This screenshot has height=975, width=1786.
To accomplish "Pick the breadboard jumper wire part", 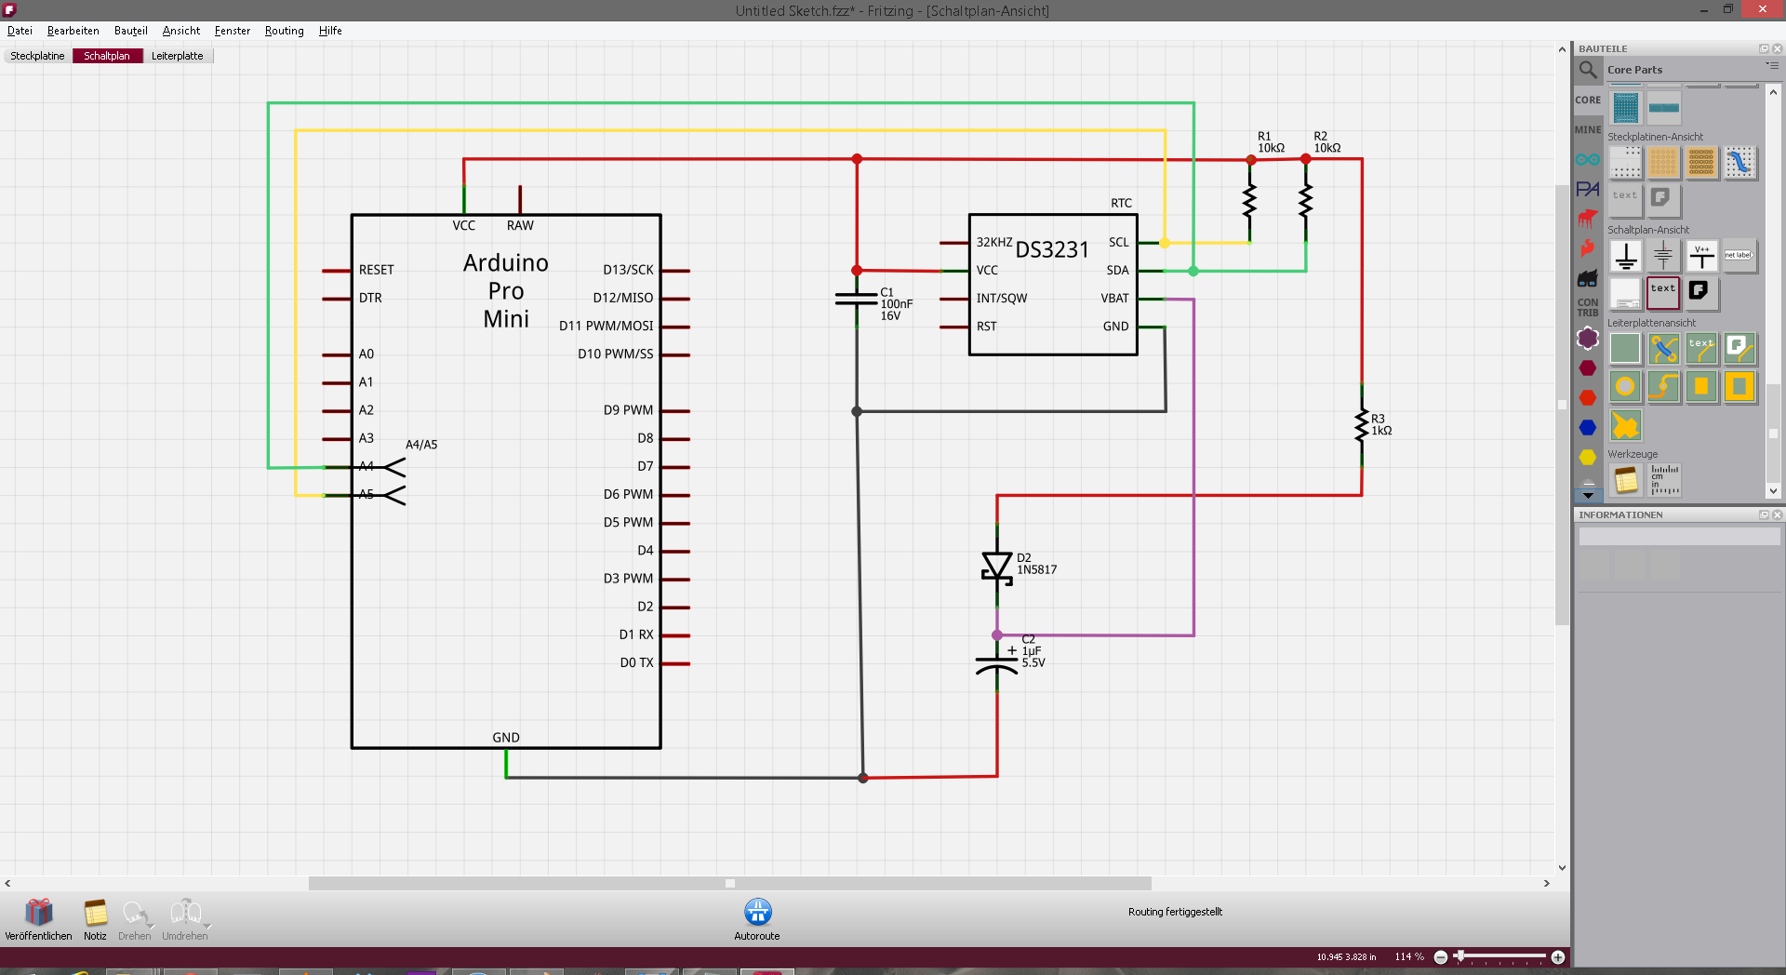I will pyautogui.click(x=1739, y=163).
